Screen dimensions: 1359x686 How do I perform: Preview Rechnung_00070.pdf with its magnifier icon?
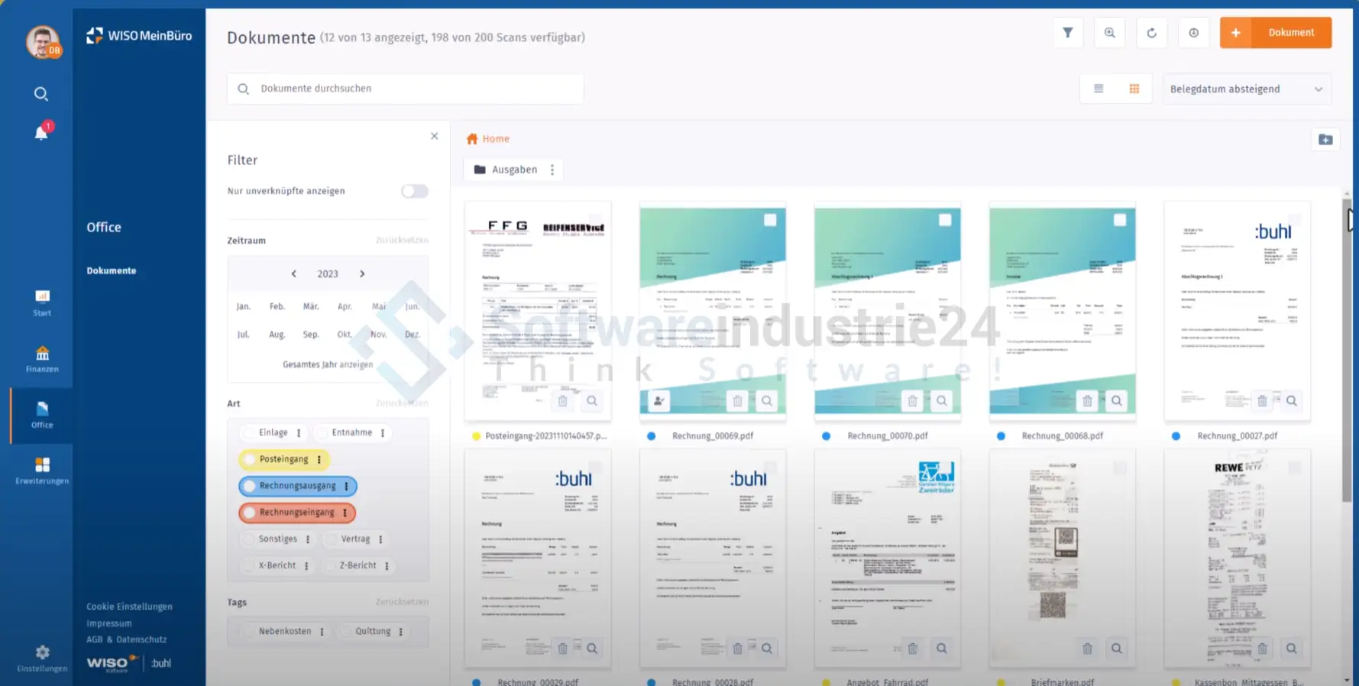[x=941, y=400]
